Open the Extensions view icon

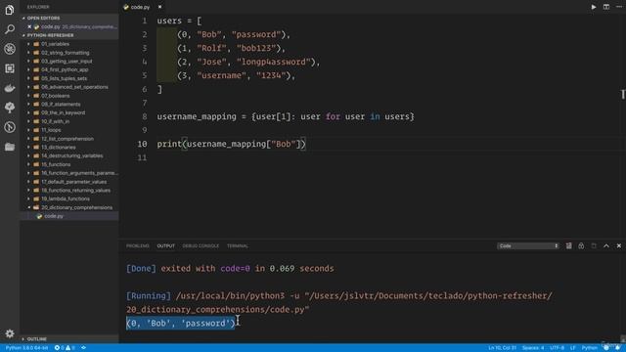coord(10,68)
